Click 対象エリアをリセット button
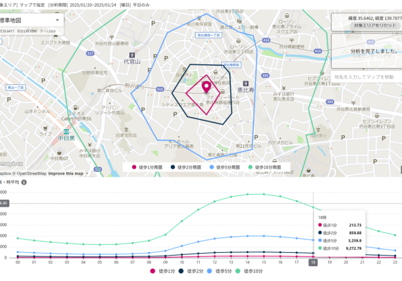The height and width of the screenshot is (281, 402). [x=375, y=25]
